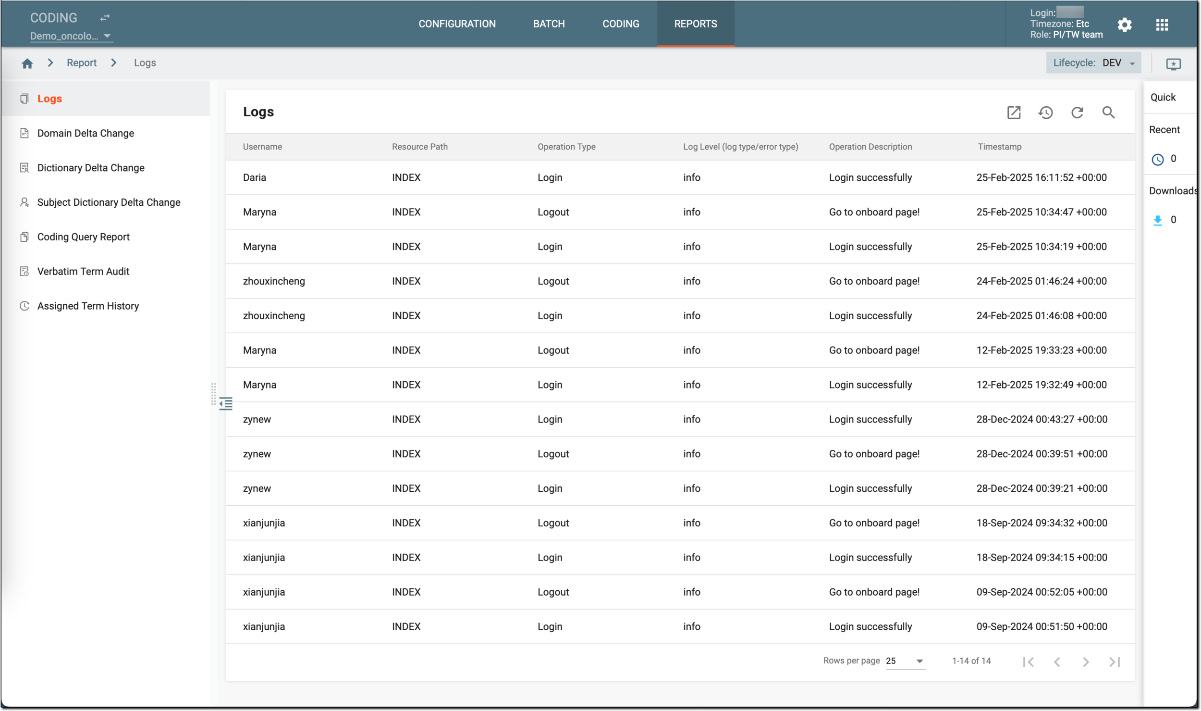Viewport: 1201px width, 711px height.
Task: Click timestamp 18-Sep-2024 09:34:32 +00:00
Action: point(1042,523)
